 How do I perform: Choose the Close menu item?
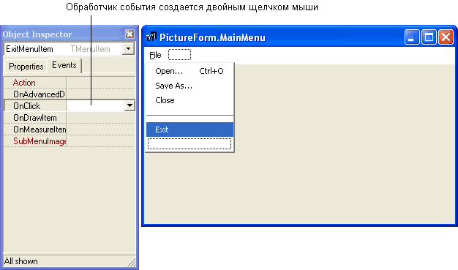click(x=190, y=100)
